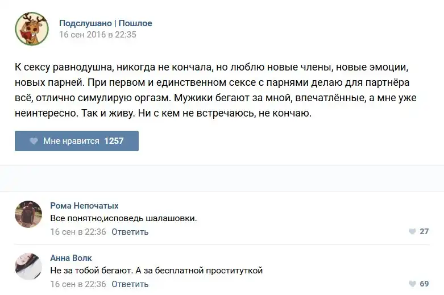Viewport: 444px width, 295px height.
Task: Open Анна Волк's profile name link
Action: (71, 258)
